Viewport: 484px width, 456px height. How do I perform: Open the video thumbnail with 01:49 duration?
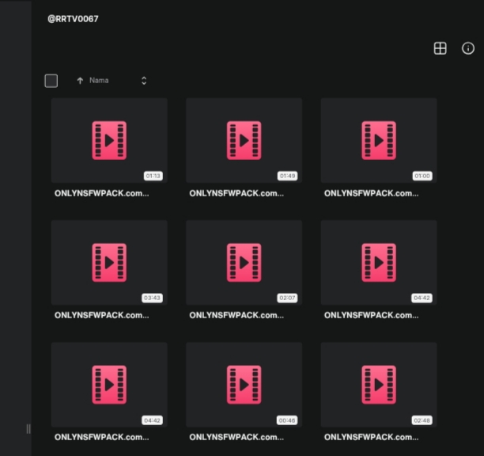(x=244, y=140)
